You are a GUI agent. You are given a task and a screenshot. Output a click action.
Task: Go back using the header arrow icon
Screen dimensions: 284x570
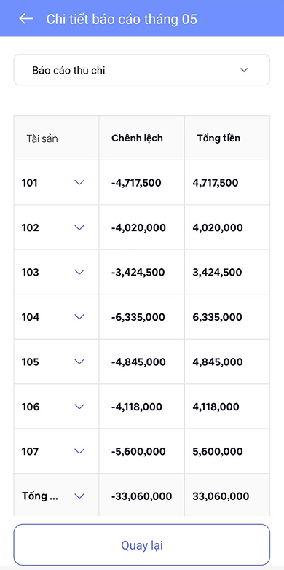tap(26, 19)
